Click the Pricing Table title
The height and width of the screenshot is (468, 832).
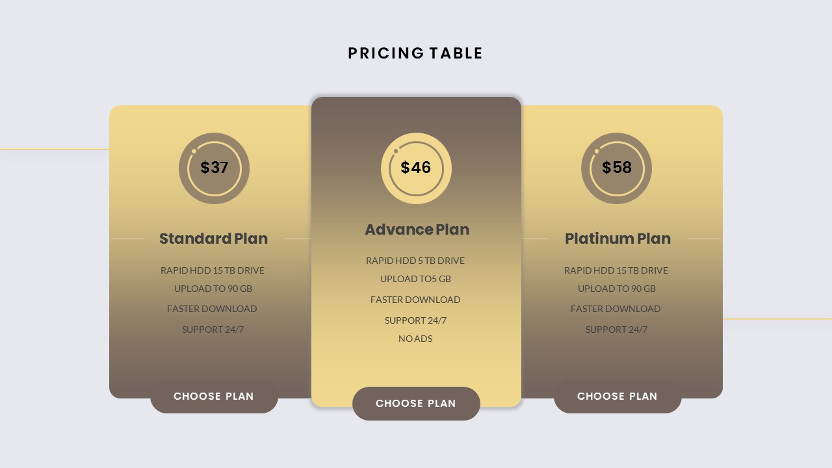click(x=415, y=53)
